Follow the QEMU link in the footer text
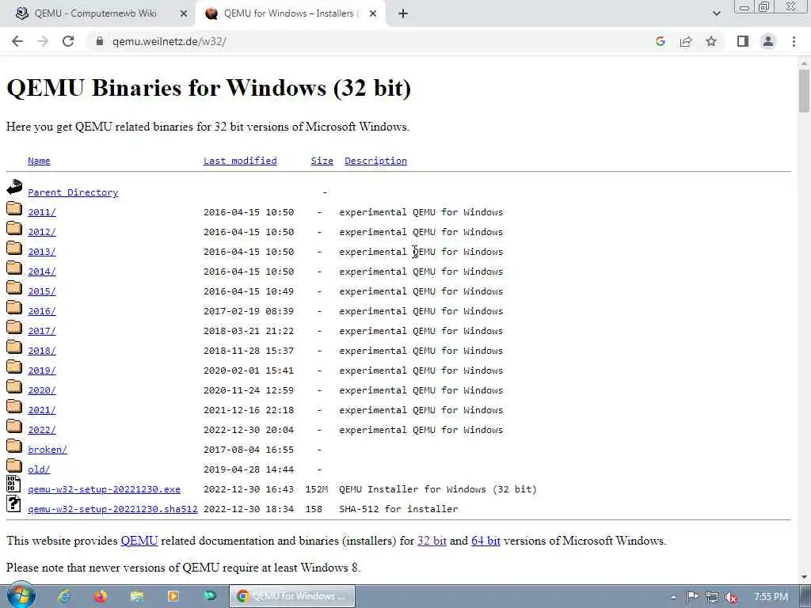Viewport: 811px width, 608px height. coord(139,541)
